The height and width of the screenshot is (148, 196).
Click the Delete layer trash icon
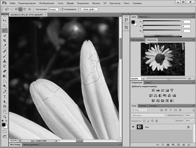click(x=189, y=145)
